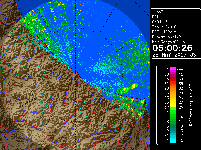The width and height of the screenshot is (201, 150).
Task: Click the purple 38–41 dBZ legend swatch
Action: coord(173,74)
